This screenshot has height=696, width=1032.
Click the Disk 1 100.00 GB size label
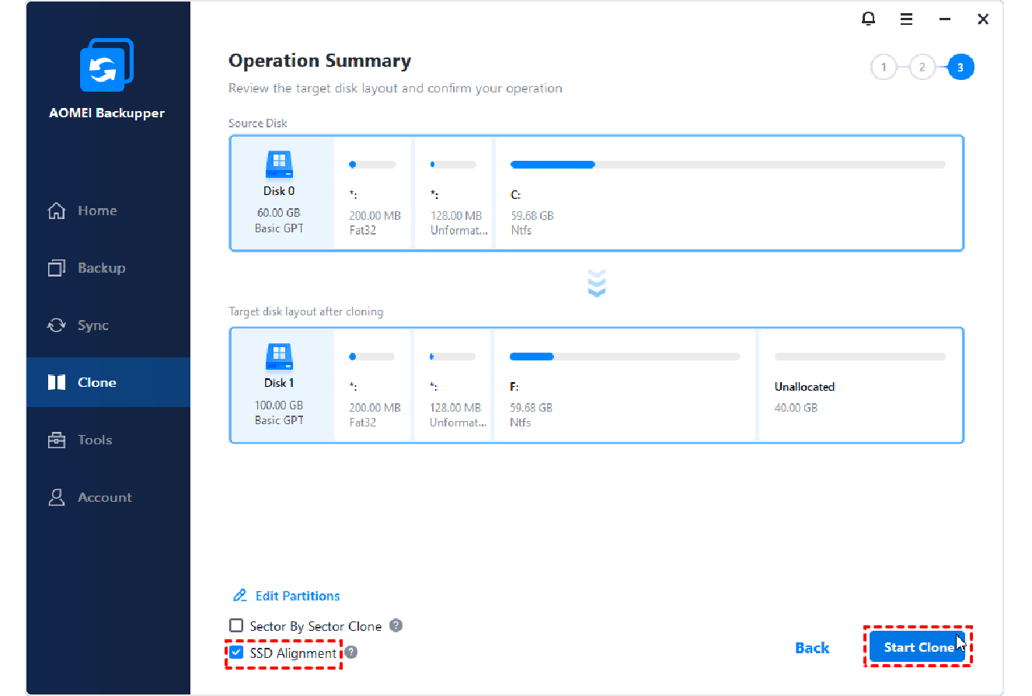pyautogui.click(x=279, y=405)
